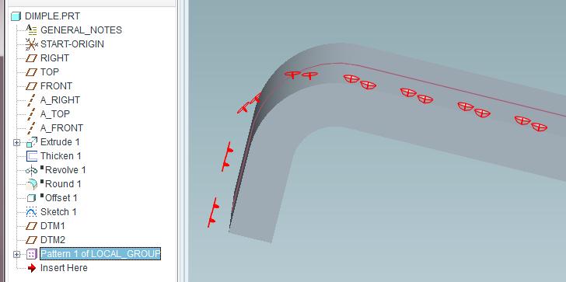Select the Sketch 1 label

[x=58, y=212]
